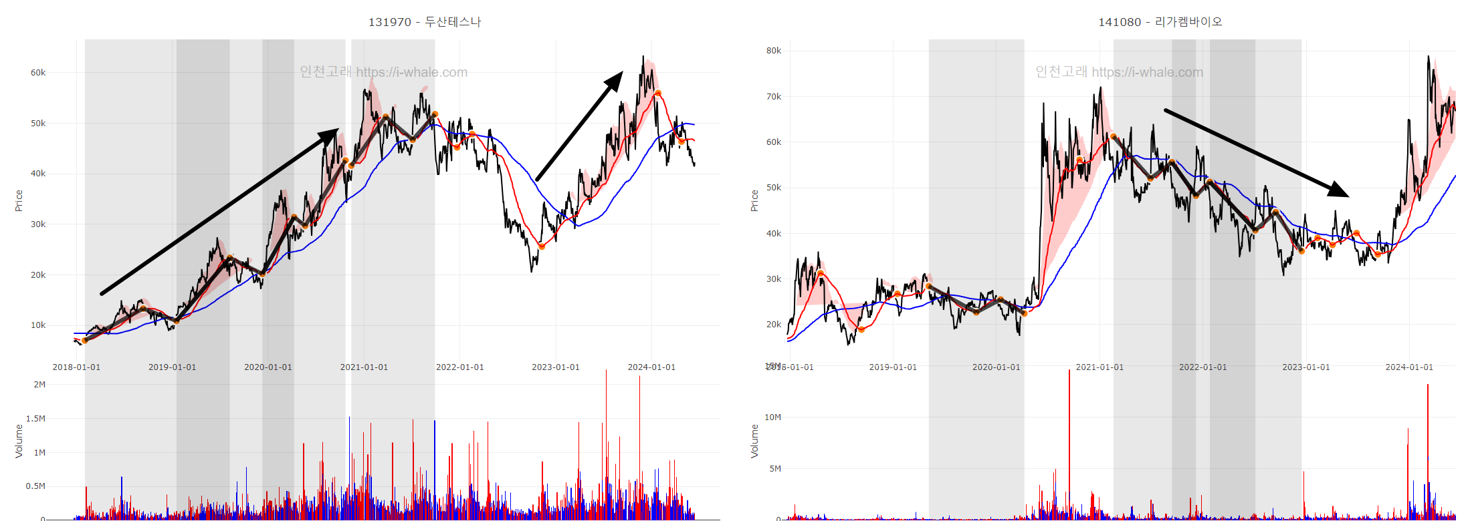The width and height of the screenshot is (1468, 521).
Task: Click the chart title '131970 - 두산테스나'
Action: [425, 22]
